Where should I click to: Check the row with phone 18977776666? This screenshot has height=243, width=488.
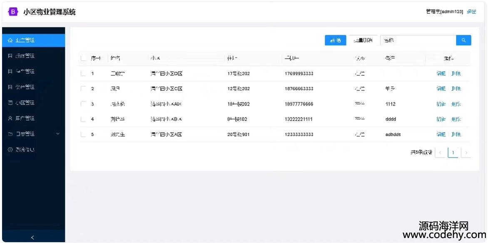83,104
